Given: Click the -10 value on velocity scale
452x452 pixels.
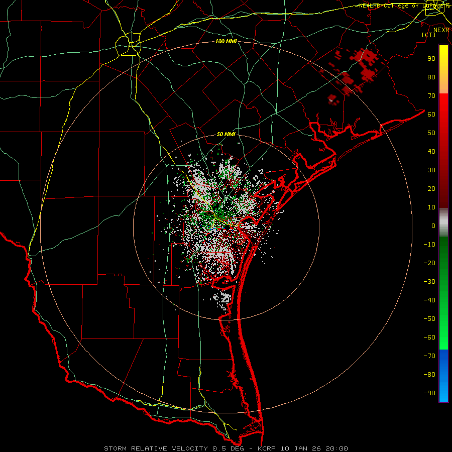Looking at the screenshot, I should [x=429, y=245].
